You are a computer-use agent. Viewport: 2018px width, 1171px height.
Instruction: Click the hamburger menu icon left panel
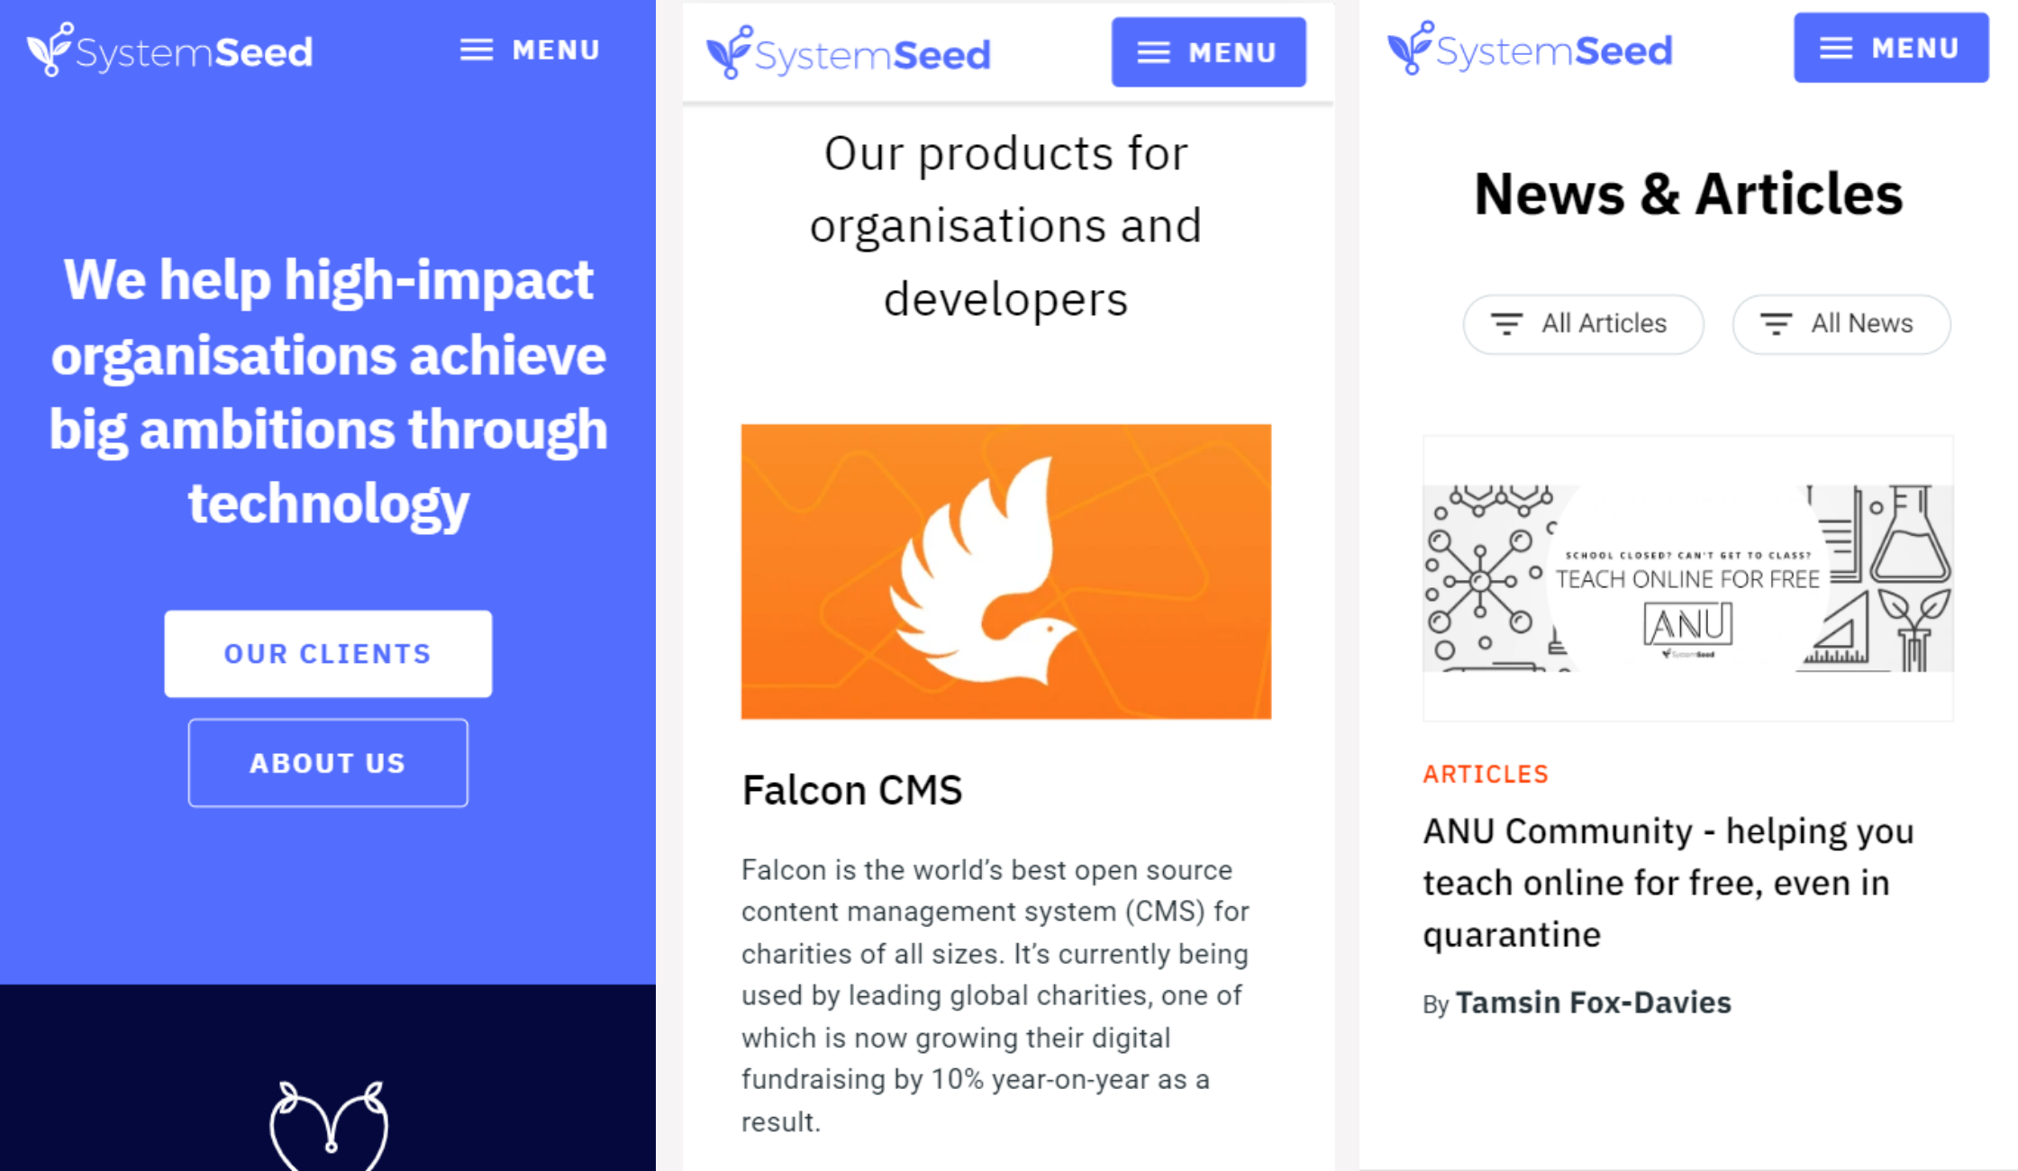(x=481, y=49)
